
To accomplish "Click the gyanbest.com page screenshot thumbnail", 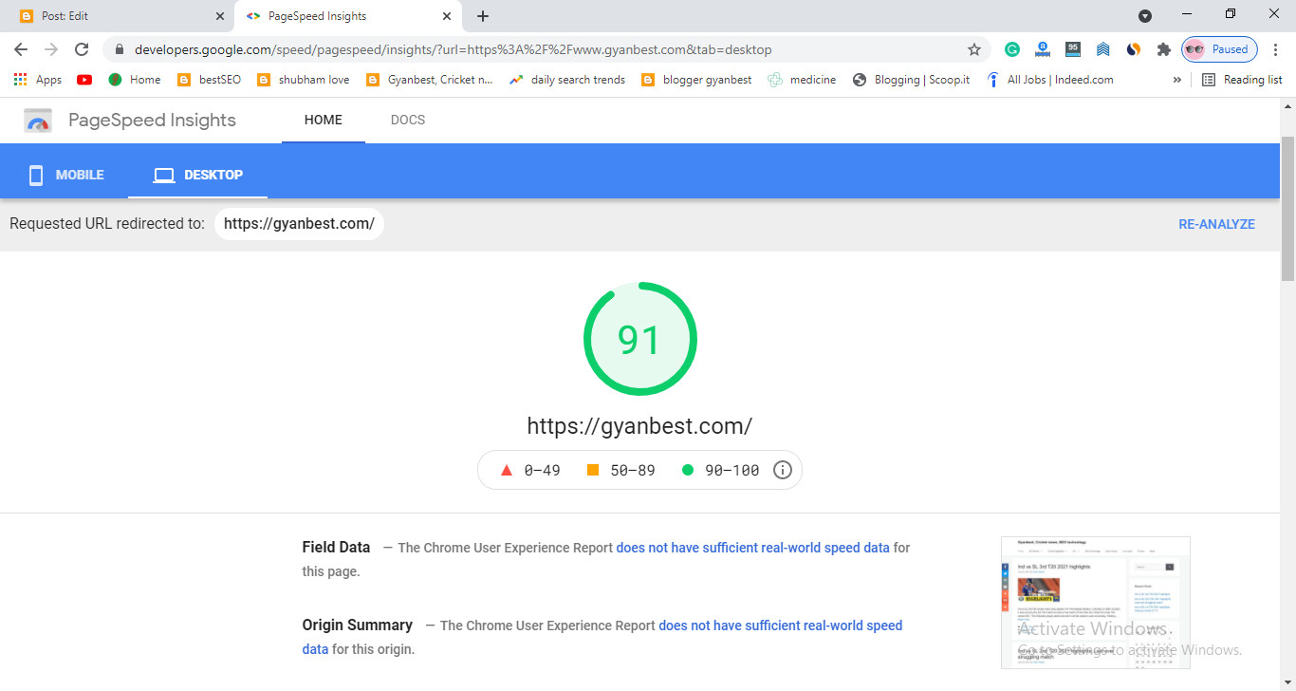I will 1096,603.
